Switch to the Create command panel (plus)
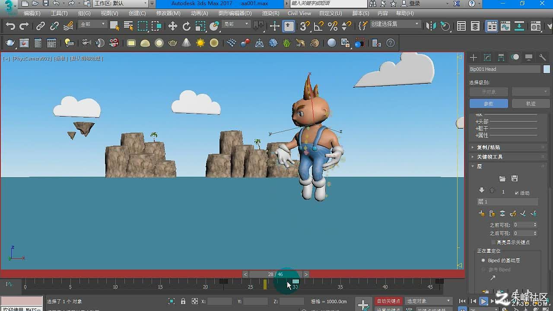Image resolution: width=553 pixels, height=311 pixels. point(474,57)
